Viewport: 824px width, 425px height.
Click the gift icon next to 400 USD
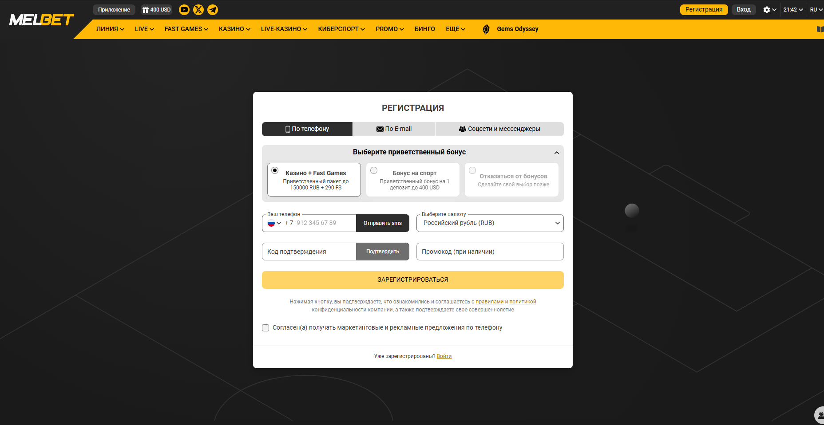(x=145, y=9)
